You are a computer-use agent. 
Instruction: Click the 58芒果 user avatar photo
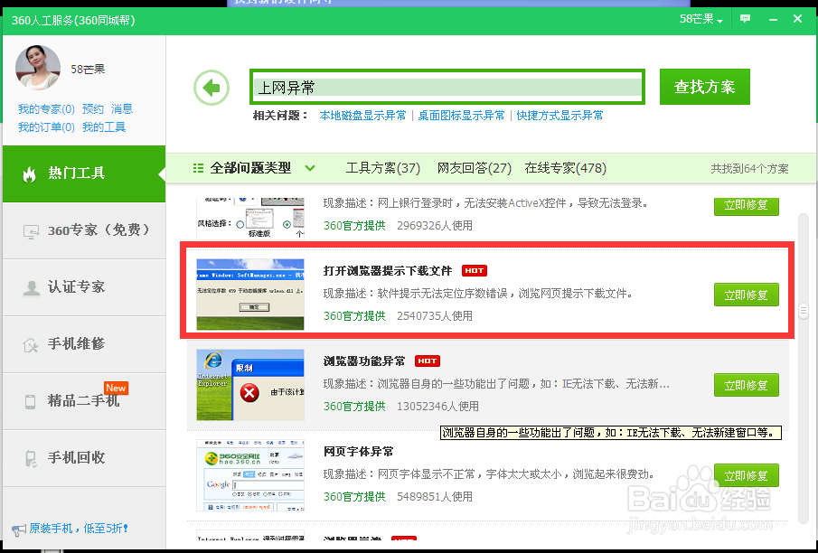(38, 68)
